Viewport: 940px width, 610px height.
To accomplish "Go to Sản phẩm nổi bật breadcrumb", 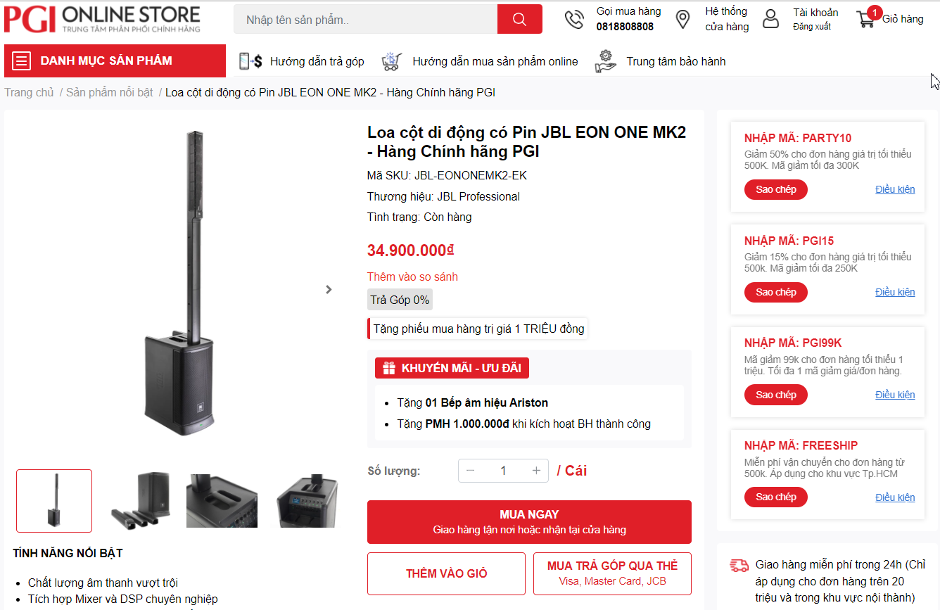I will click(110, 92).
